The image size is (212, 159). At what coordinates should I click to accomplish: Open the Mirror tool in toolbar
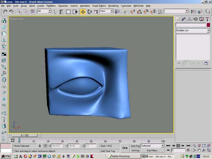(193, 12)
